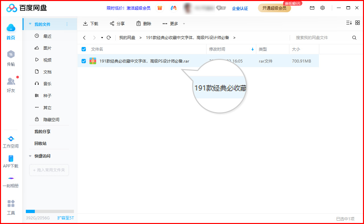The width and height of the screenshot is (364, 224).
Task: Toggle the select-all checkbox in header
Action: point(84,49)
